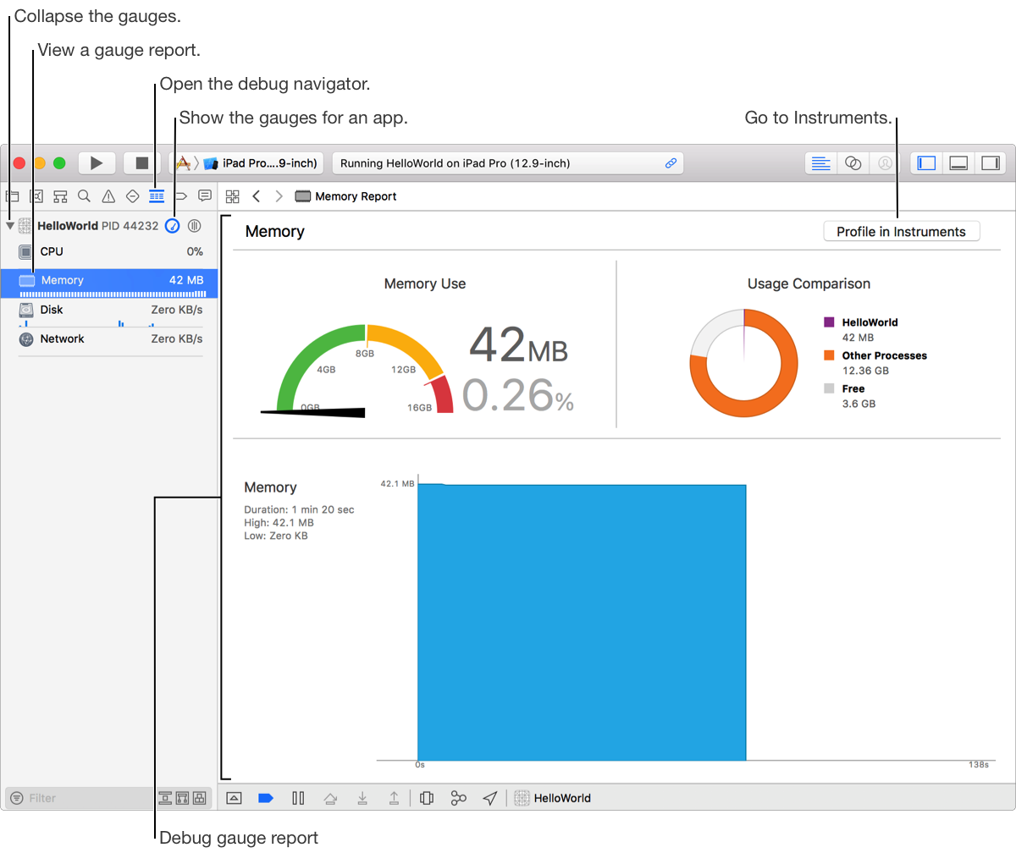Toggle the debug area visibility

(958, 163)
